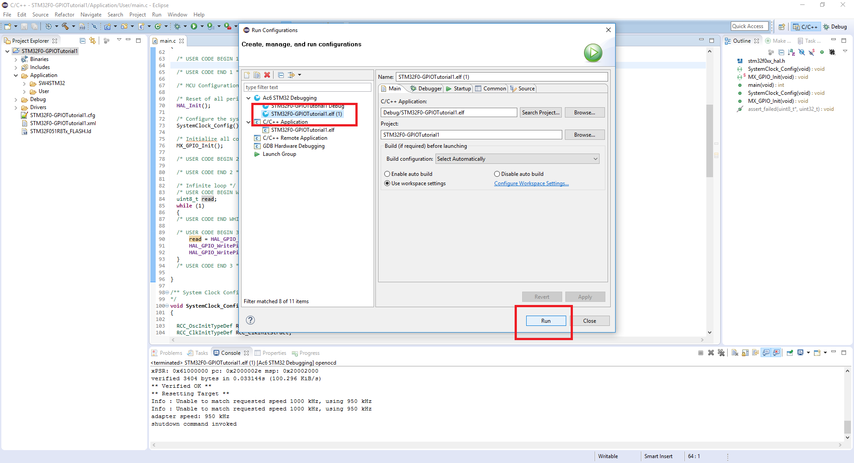
Task: Choose Use workspace settings option
Action: (387, 183)
